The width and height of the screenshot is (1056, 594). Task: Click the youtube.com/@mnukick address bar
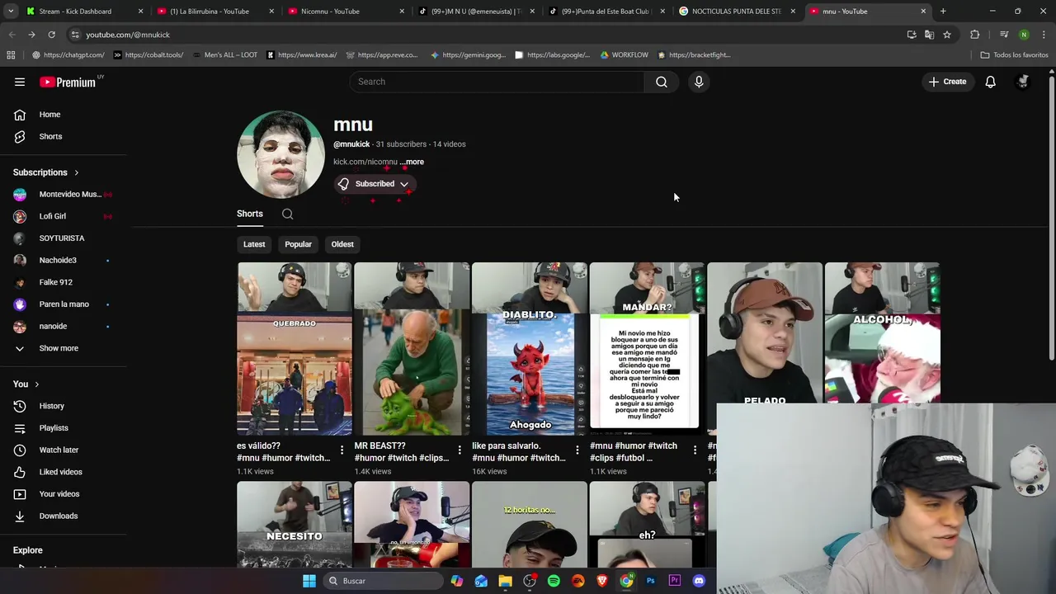pos(487,35)
